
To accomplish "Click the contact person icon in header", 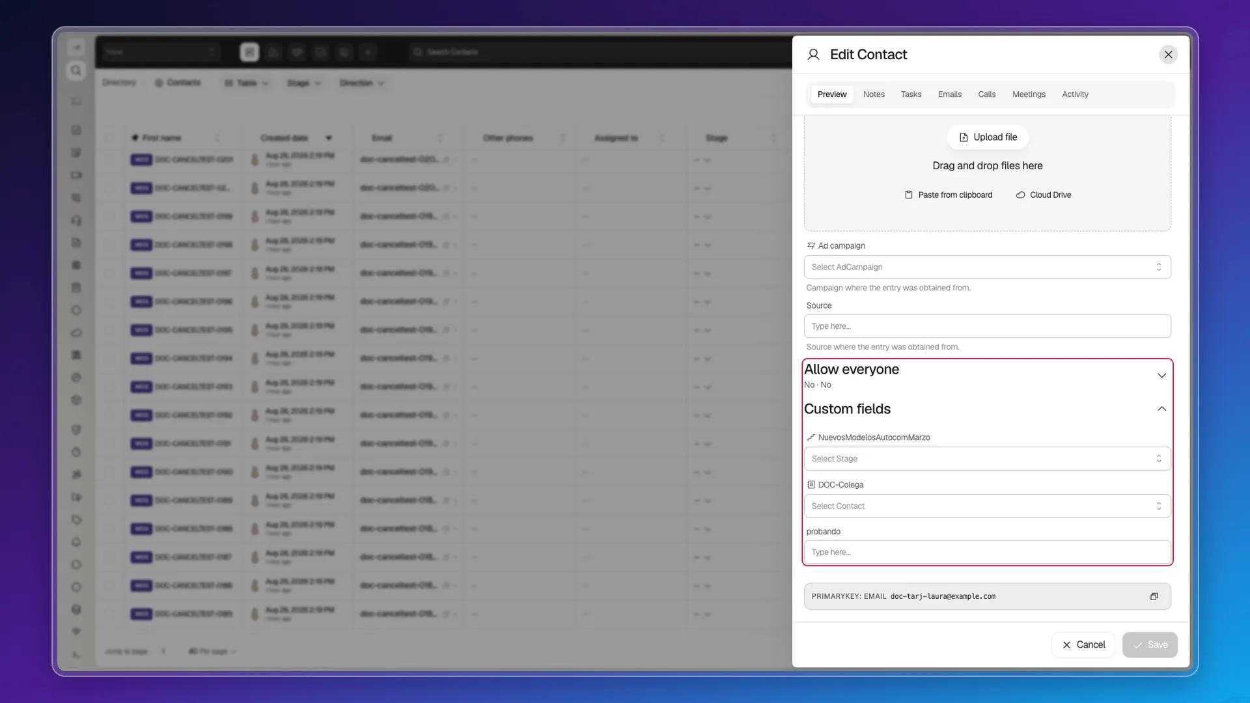I will click(x=813, y=55).
